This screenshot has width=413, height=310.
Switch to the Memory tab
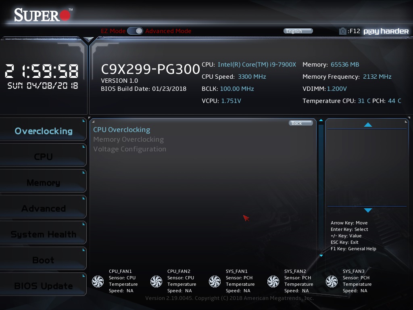[43, 182]
